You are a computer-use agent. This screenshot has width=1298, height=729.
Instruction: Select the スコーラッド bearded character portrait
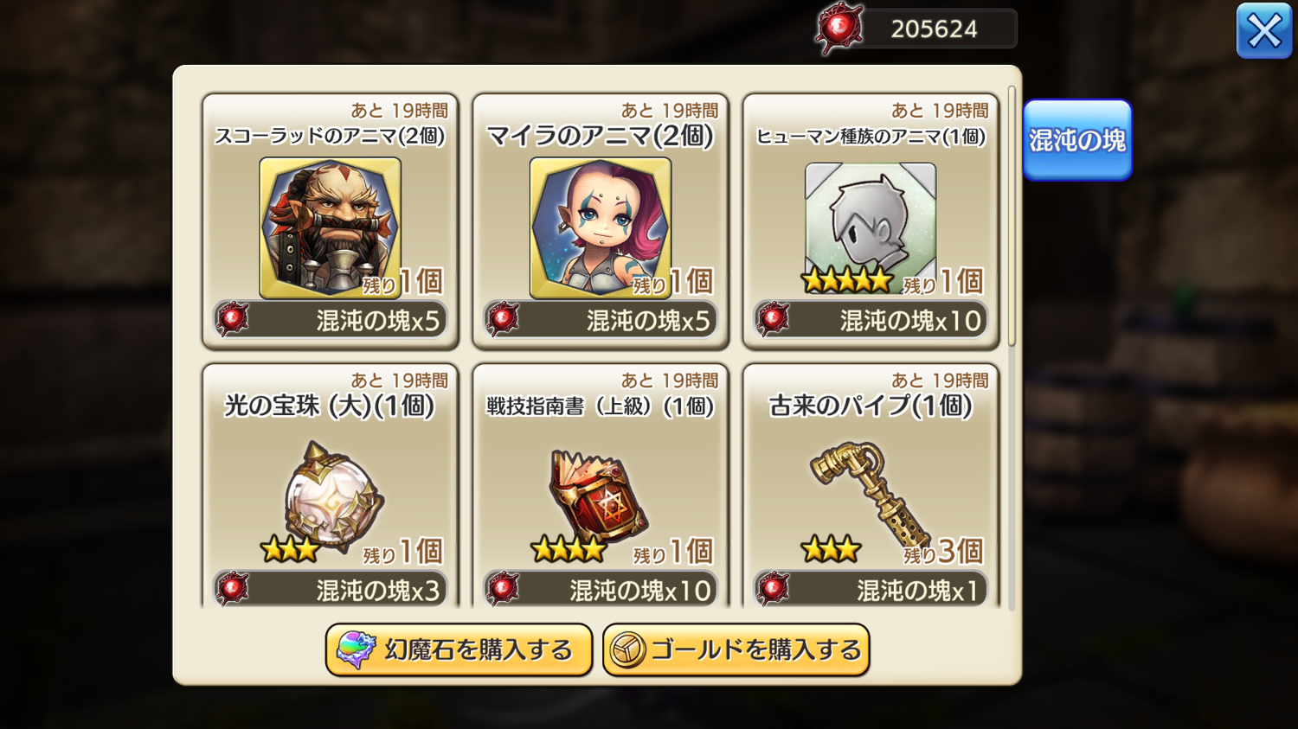point(330,227)
